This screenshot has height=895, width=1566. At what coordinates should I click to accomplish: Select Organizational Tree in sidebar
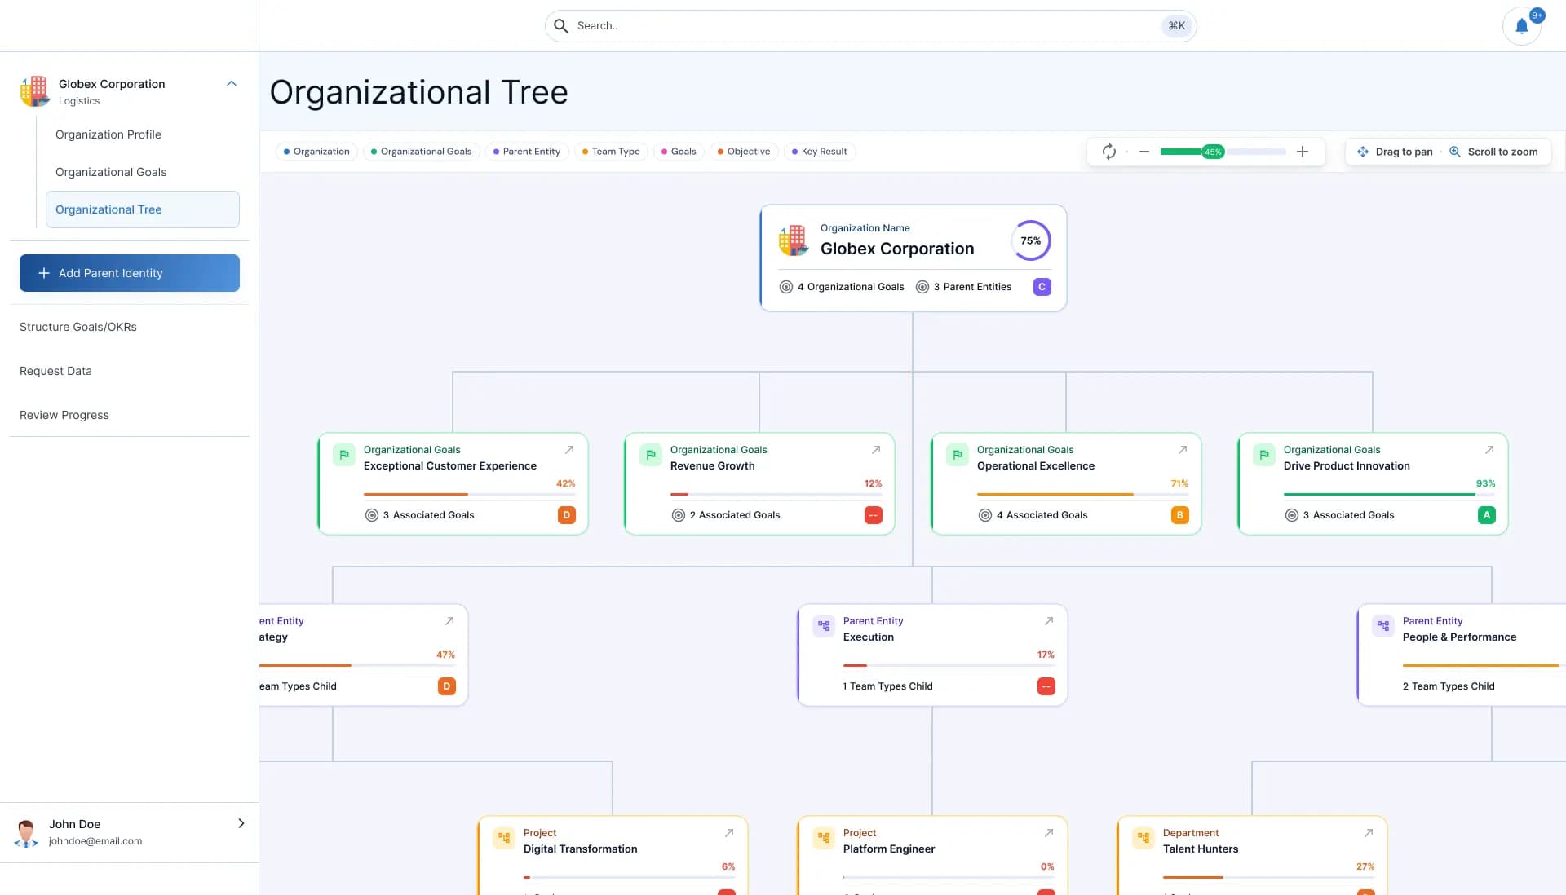pyautogui.click(x=143, y=209)
